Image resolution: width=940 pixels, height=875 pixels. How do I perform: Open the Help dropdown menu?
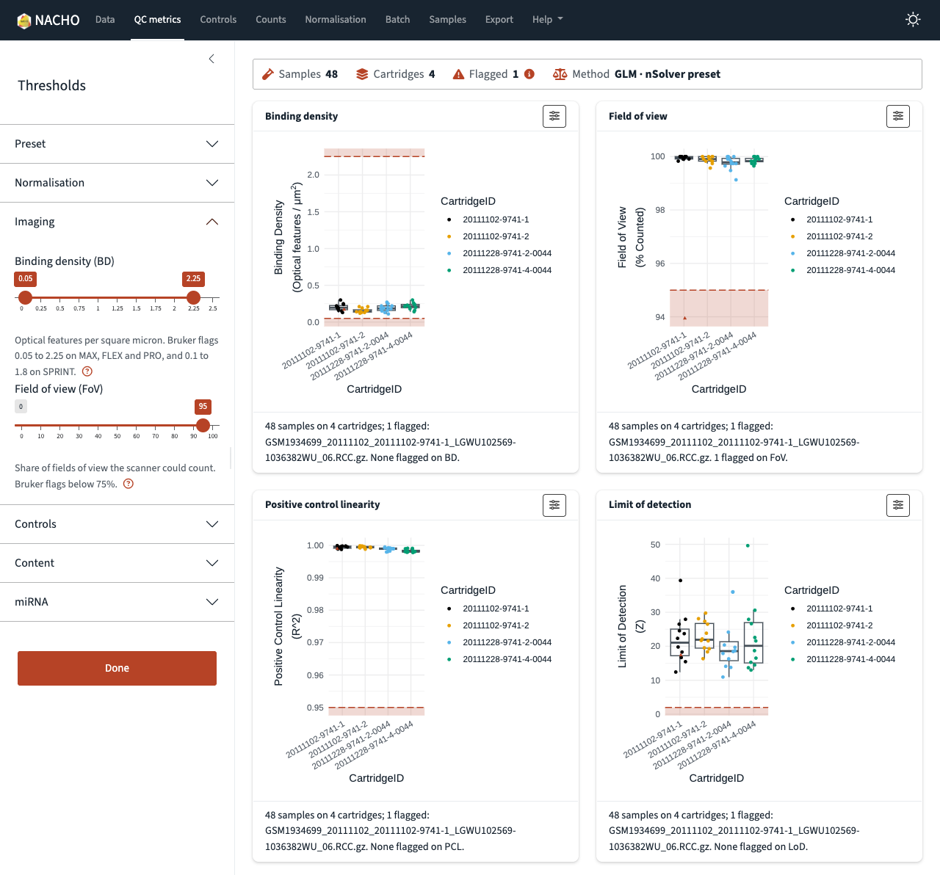pyautogui.click(x=548, y=20)
